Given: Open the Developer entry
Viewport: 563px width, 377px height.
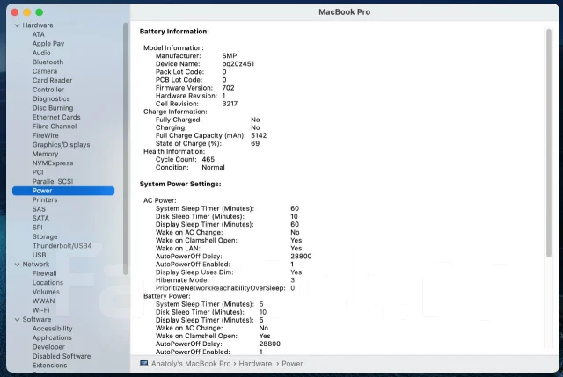Looking at the screenshot, I should coord(48,347).
